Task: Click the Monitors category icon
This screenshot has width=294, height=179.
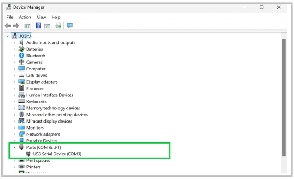Action: tap(22, 127)
